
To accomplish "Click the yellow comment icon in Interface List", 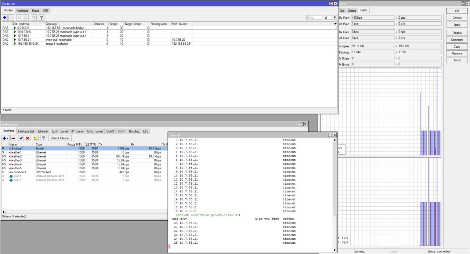I will point(35,138).
